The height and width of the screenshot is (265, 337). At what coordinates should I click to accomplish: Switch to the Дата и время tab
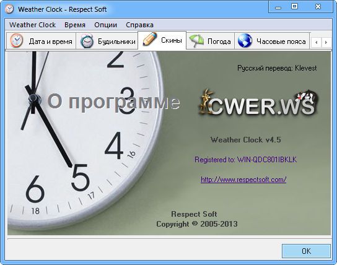pos(41,41)
